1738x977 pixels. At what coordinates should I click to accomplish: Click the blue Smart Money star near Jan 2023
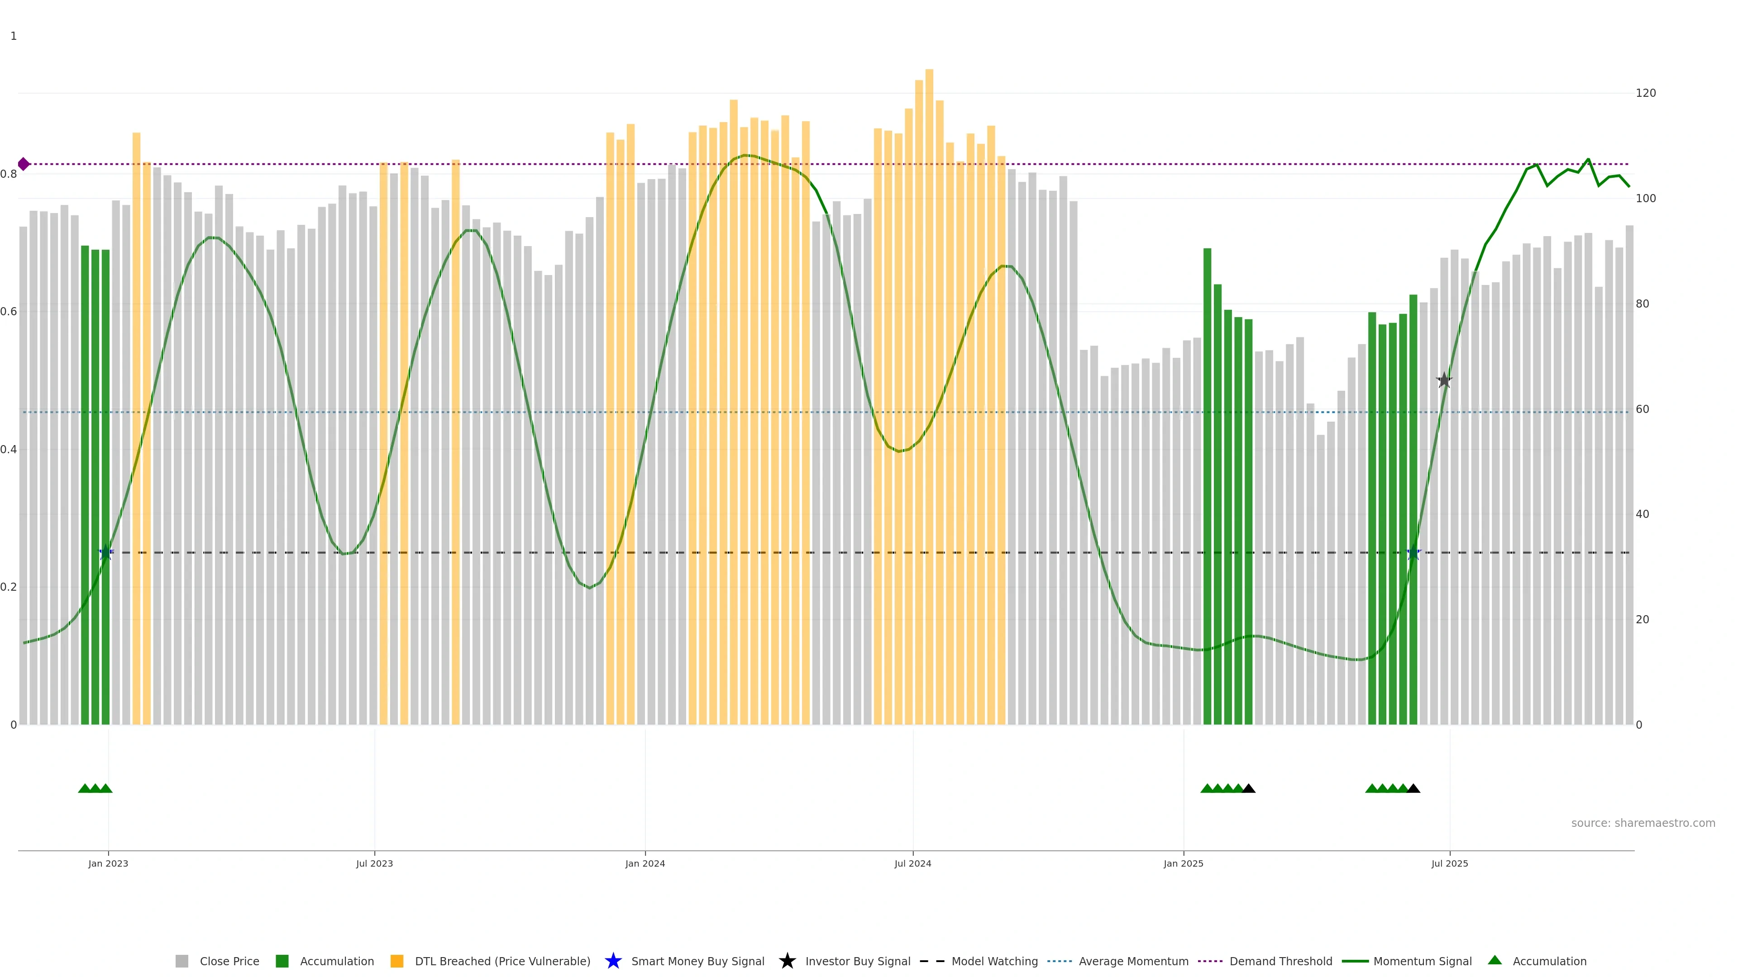tap(106, 553)
